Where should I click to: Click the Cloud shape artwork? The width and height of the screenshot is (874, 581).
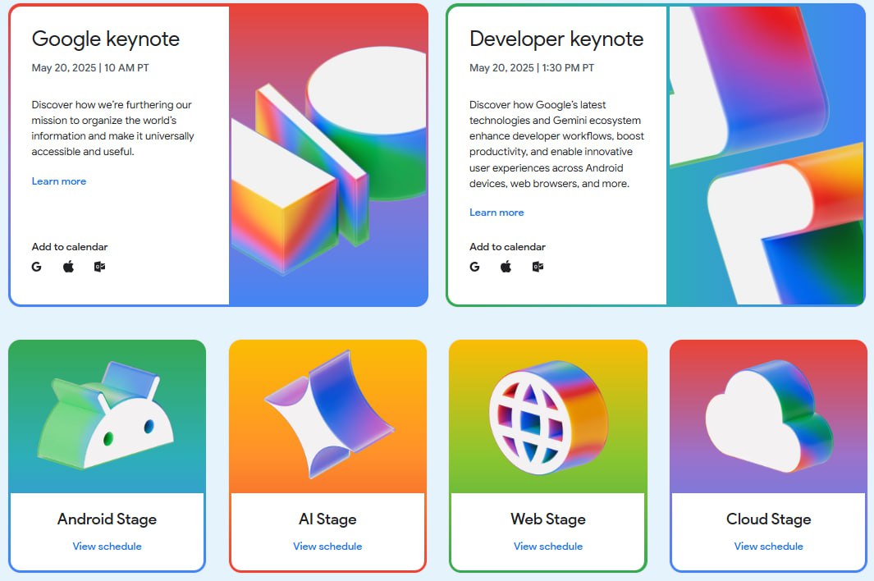[769, 416]
